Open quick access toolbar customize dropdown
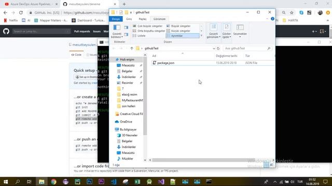The image size is (332, 186). coord(131,12)
